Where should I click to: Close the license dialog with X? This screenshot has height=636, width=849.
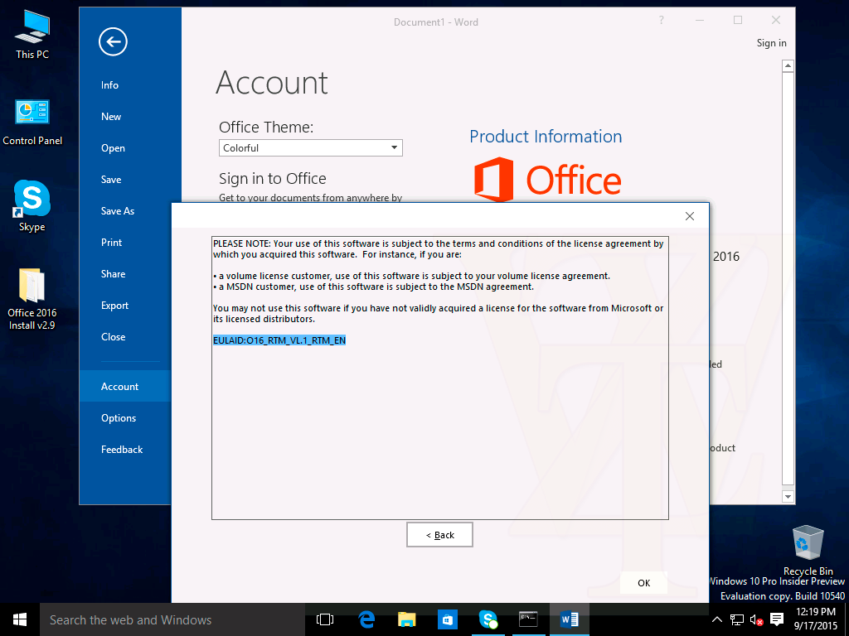[689, 216]
